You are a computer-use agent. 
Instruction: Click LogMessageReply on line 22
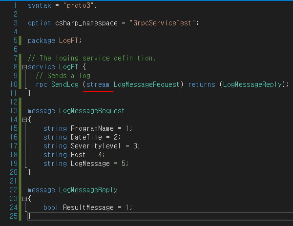88,190
